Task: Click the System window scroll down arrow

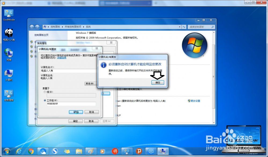Action: tap(214, 123)
